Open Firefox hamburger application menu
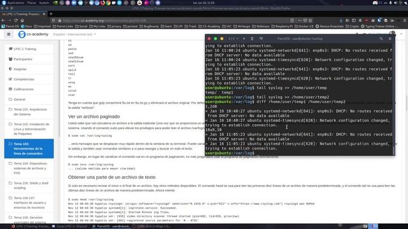 (x=405, y=20)
